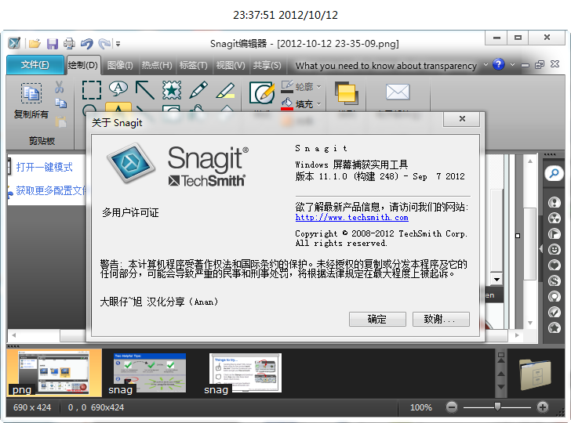The width and height of the screenshot is (571, 423).
Task: Click the yellow Effects shadow squares icon
Action: (x=347, y=93)
